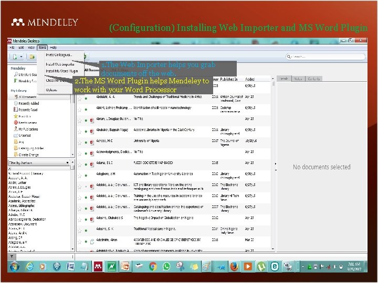Click the filter funnel icon at bottom

12,257
